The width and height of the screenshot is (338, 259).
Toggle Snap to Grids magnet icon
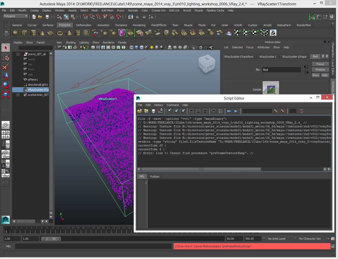(x=85, y=17)
